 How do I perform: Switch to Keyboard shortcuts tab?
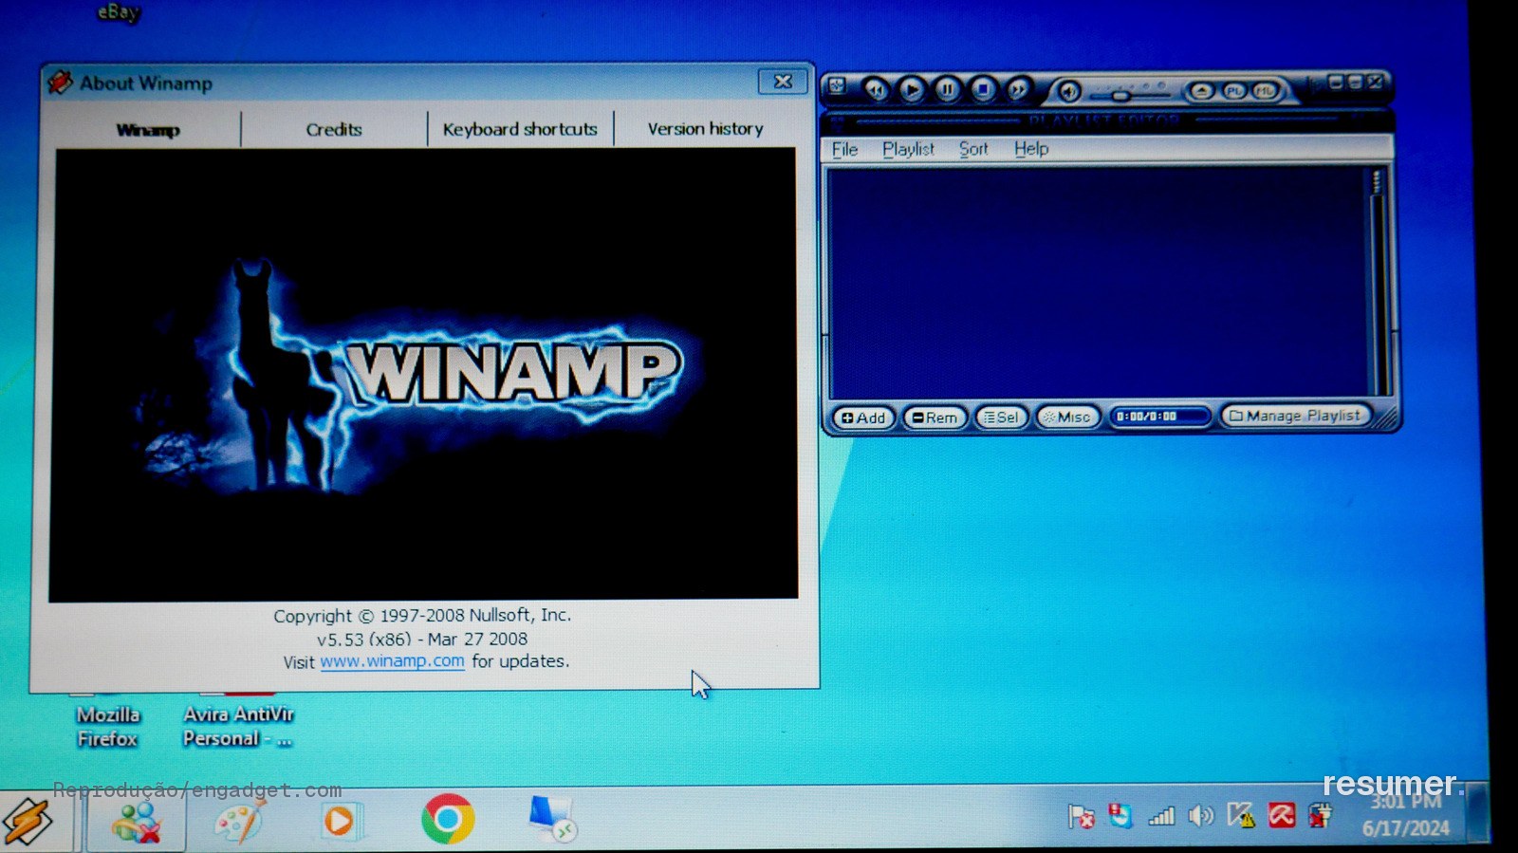click(520, 129)
